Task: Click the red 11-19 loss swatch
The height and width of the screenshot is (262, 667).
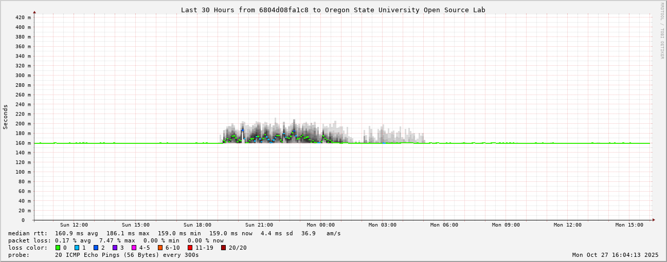Action: [x=190, y=248]
